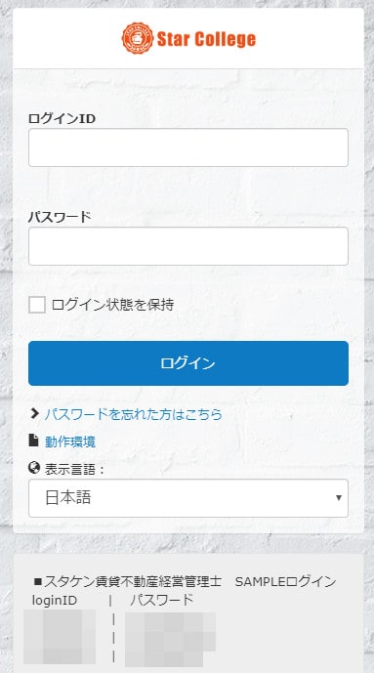This screenshot has height=673, width=374.
Task: Click the パスワード label above password field
Action: [60, 217]
